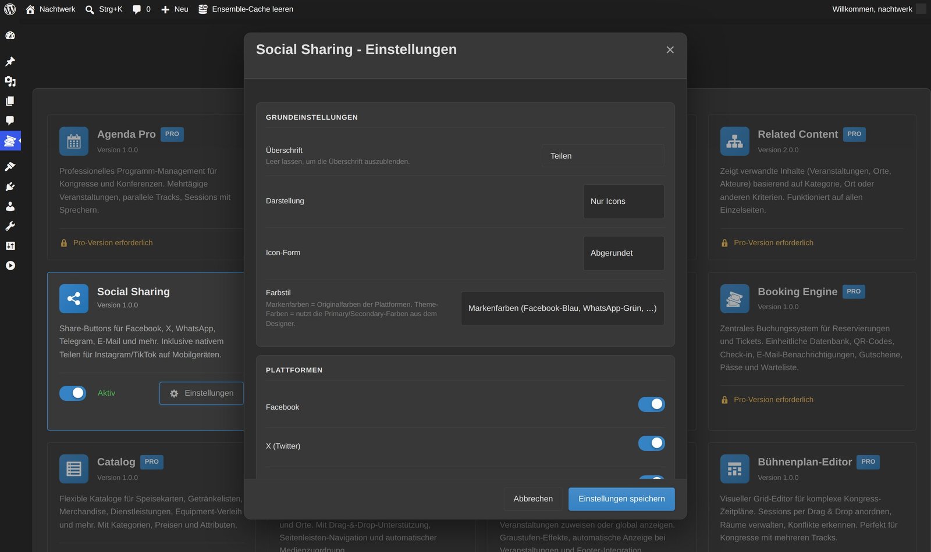Click the Related Content hierarchy icon
The width and height of the screenshot is (931, 552).
pos(734,141)
